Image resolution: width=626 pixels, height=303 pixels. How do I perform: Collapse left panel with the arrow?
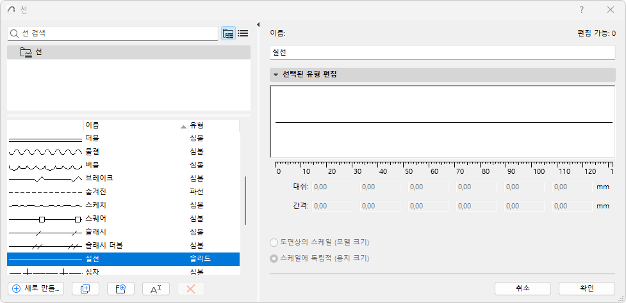(x=258, y=25)
